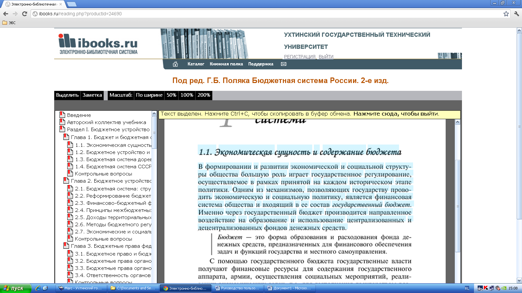Open the Книжная полка menu item

coord(226,64)
